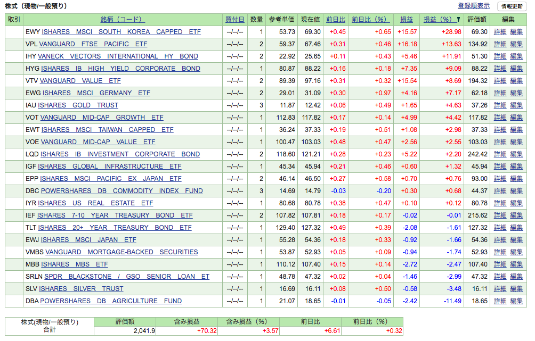535x341 pixels.
Task: Open POWERSHARES DB COMMODITY INDEX FUND
Action: (x=122, y=191)
